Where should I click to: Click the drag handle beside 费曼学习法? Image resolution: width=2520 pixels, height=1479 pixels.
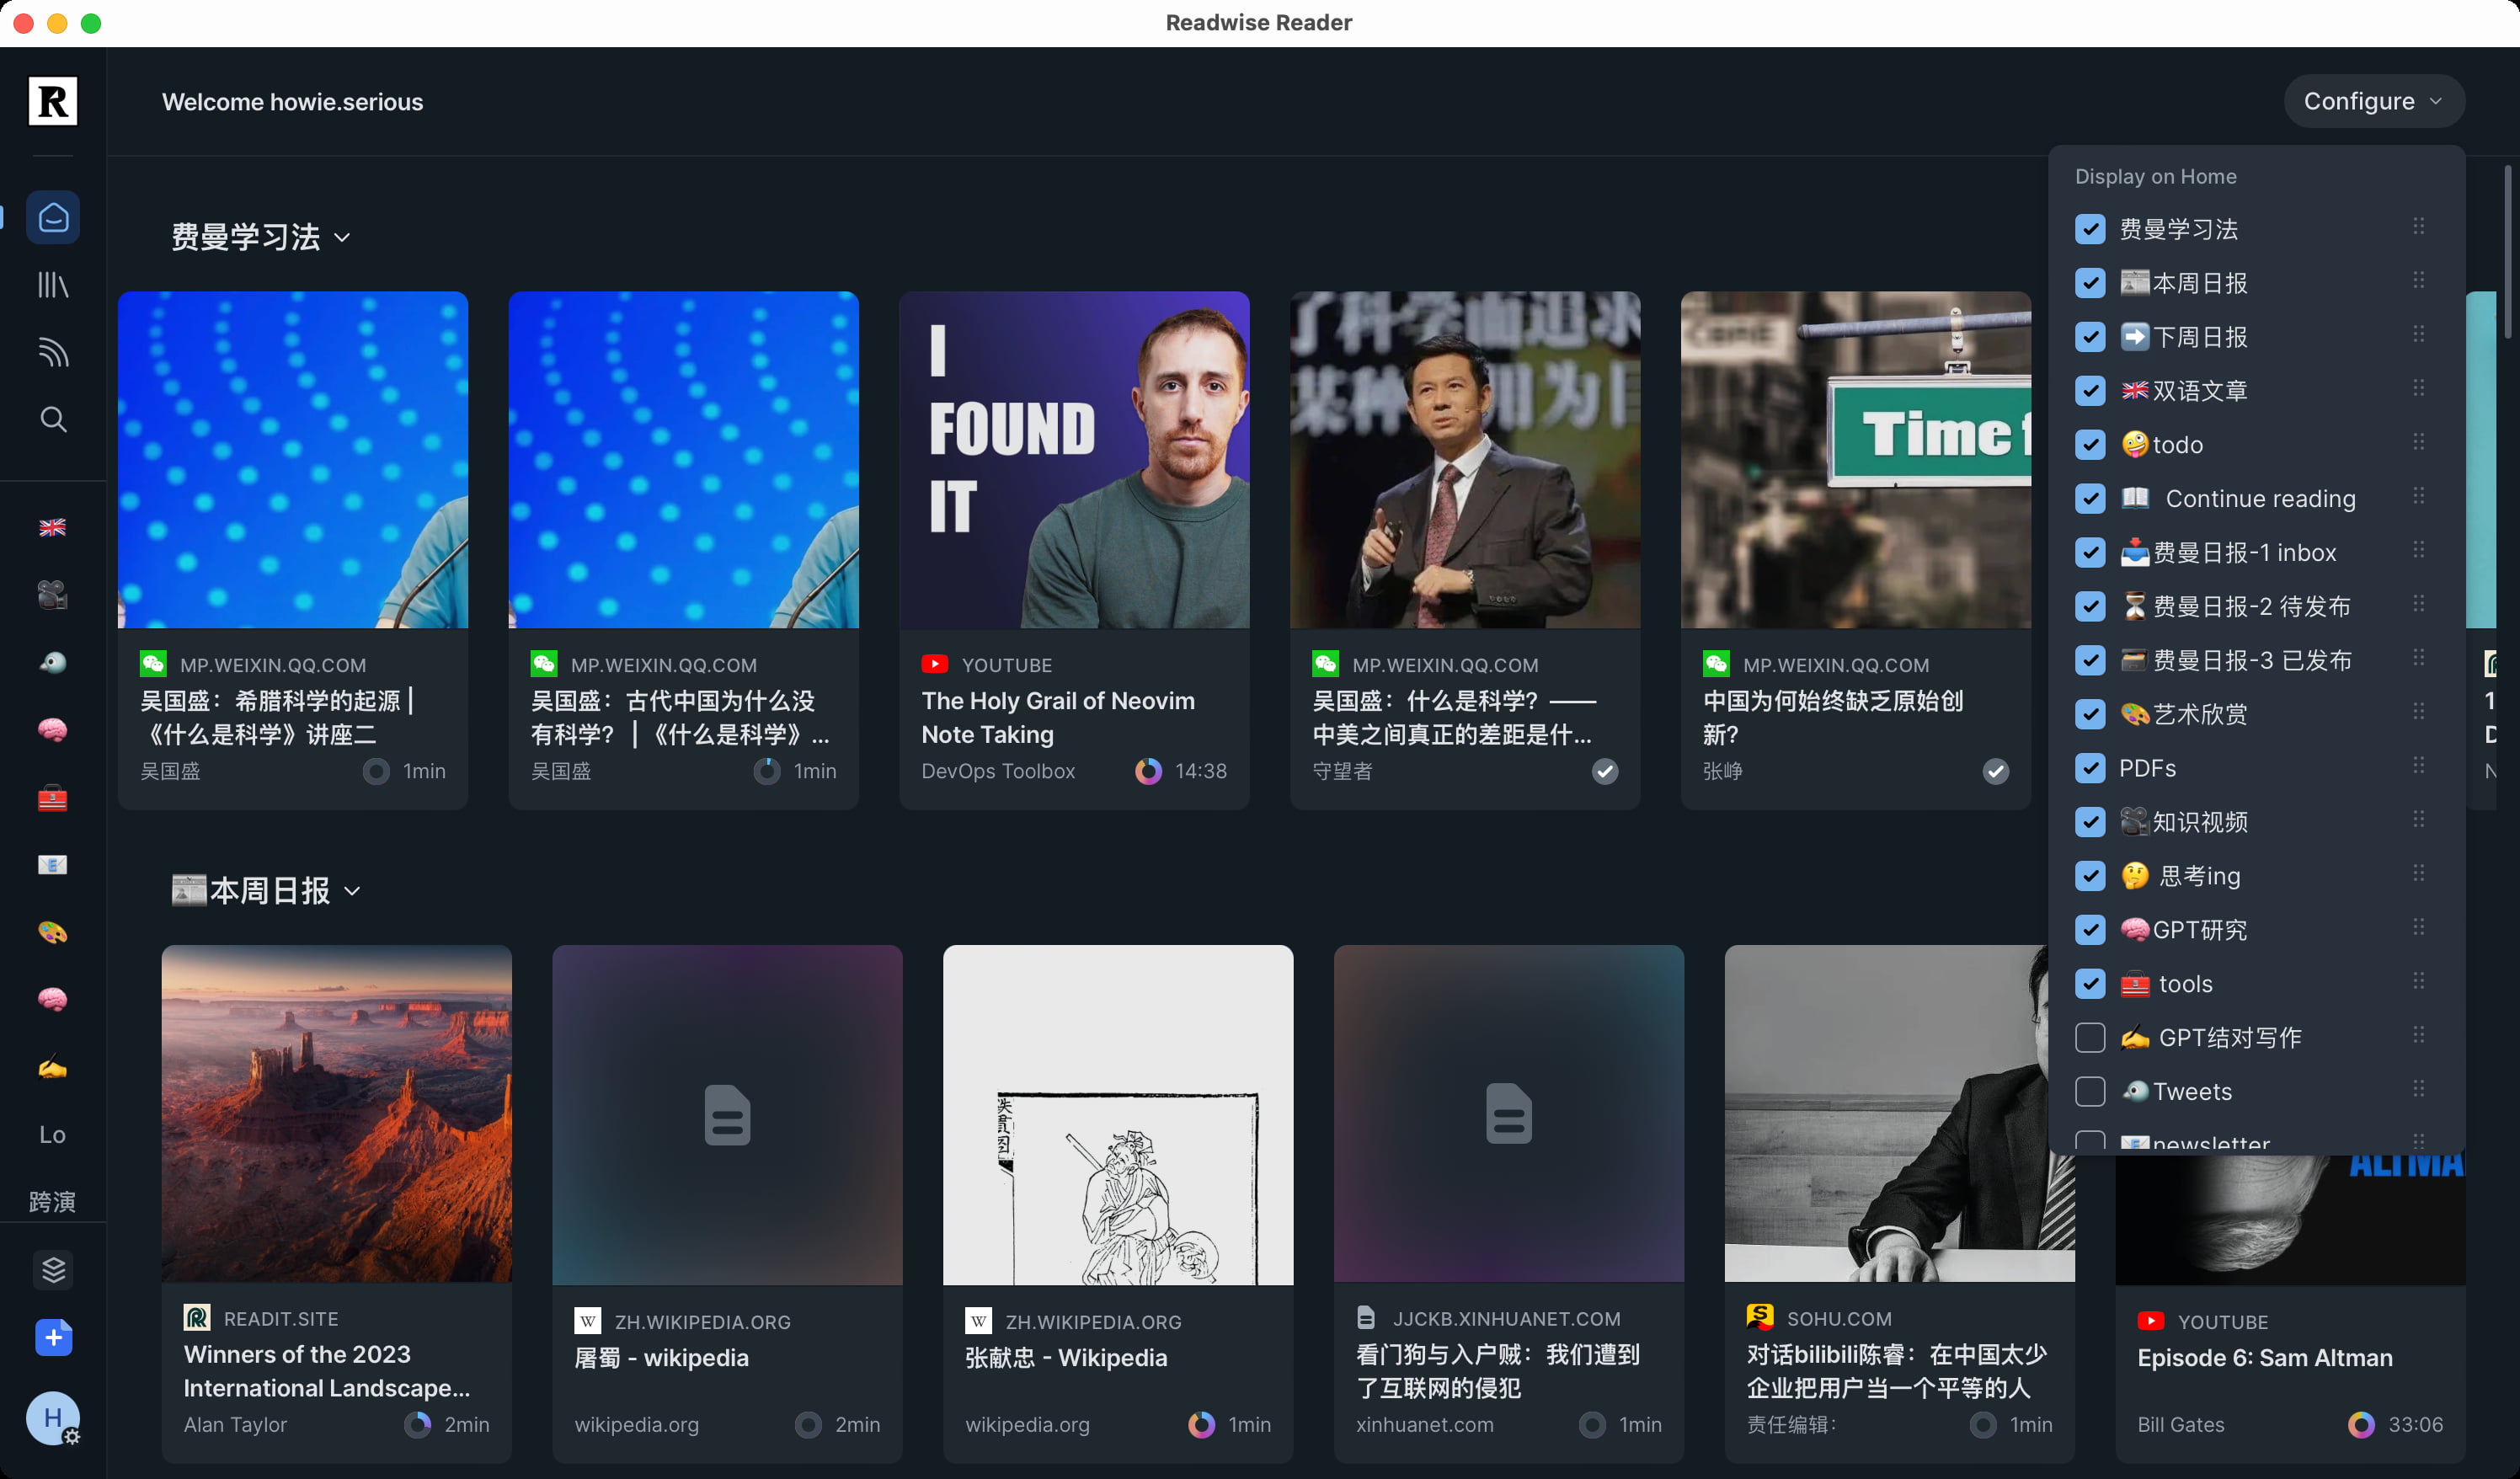click(2418, 226)
